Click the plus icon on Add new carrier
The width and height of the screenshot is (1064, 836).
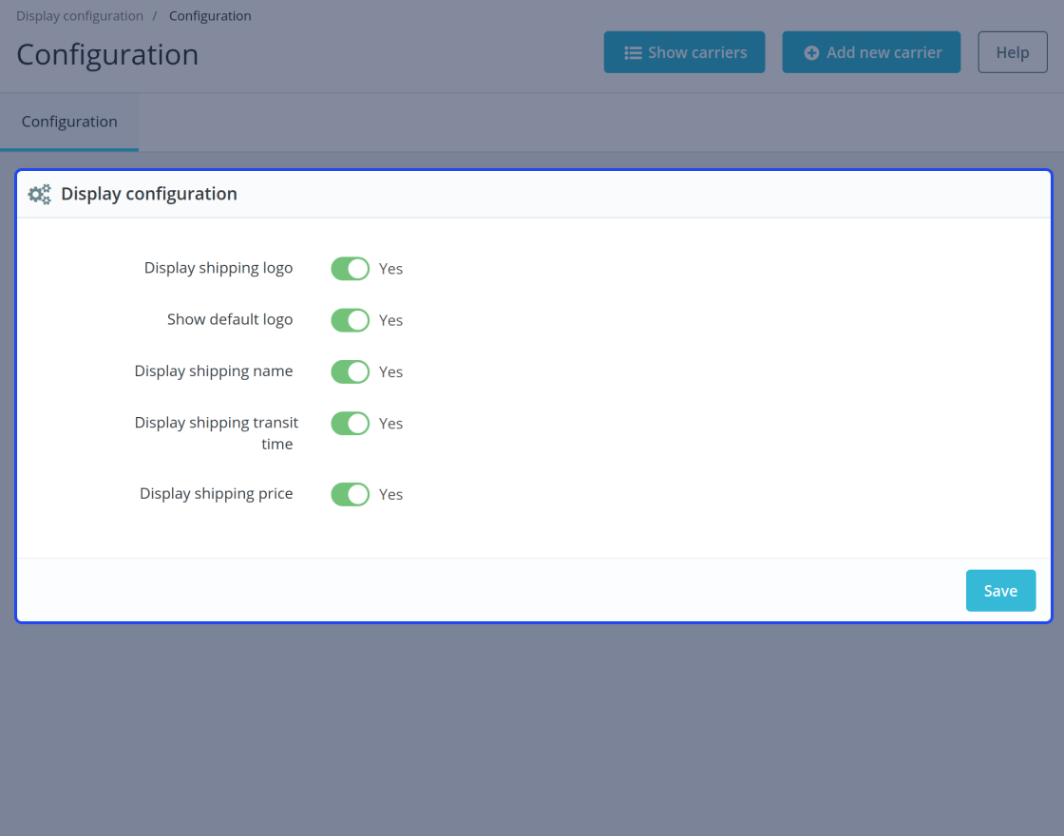pyautogui.click(x=811, y=53)
